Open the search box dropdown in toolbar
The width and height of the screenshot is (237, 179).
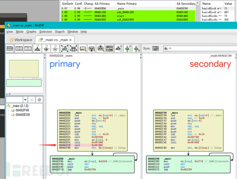[x=170, y=49]
